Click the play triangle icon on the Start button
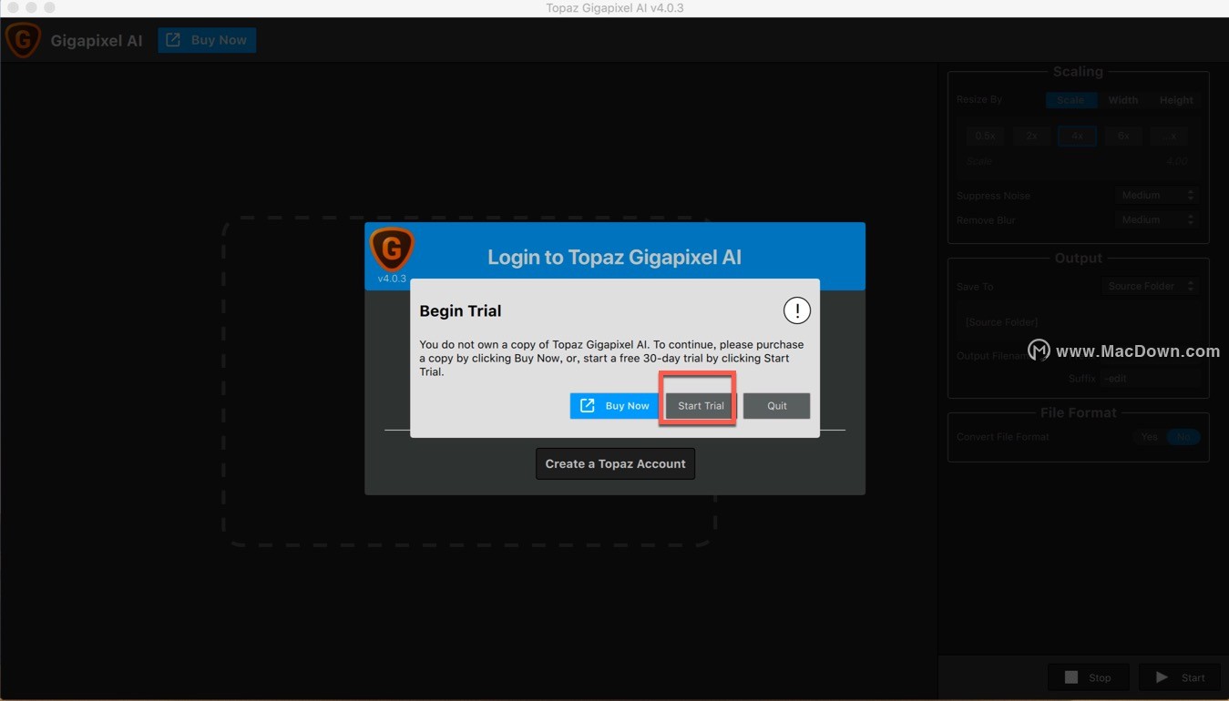This screenshot has width=1229, height=701. 1162,677
